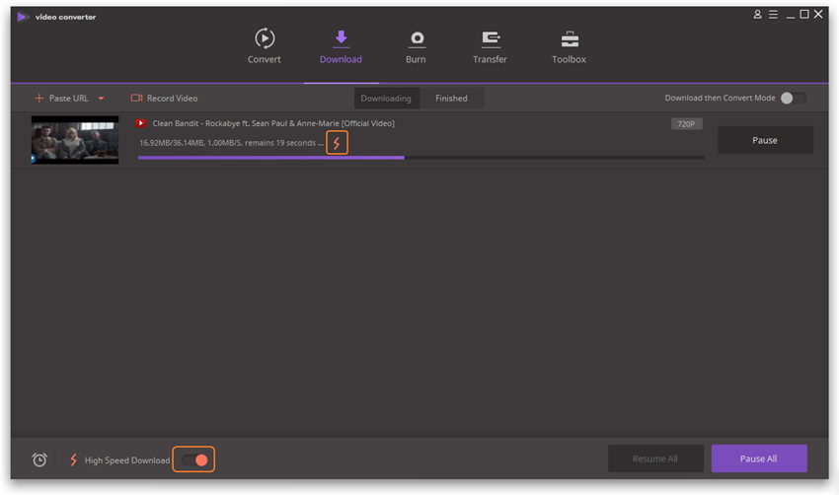Image resolution: width=839 pixels, height=495 pixels.
Task: Open the Burn section
Action: (416, 46)
